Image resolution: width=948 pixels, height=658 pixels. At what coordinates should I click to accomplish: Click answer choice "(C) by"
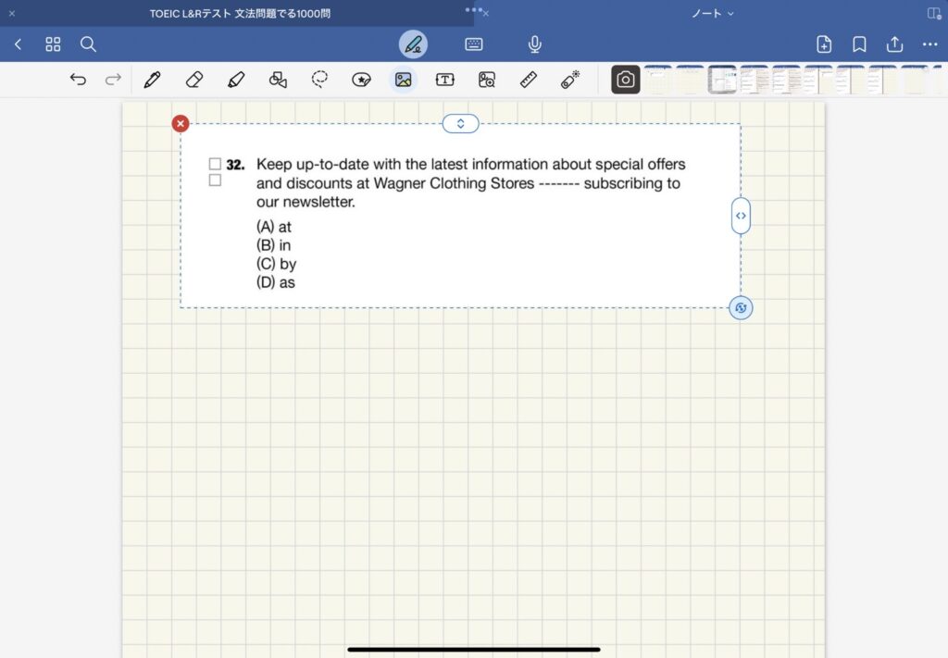click(276, 264)
